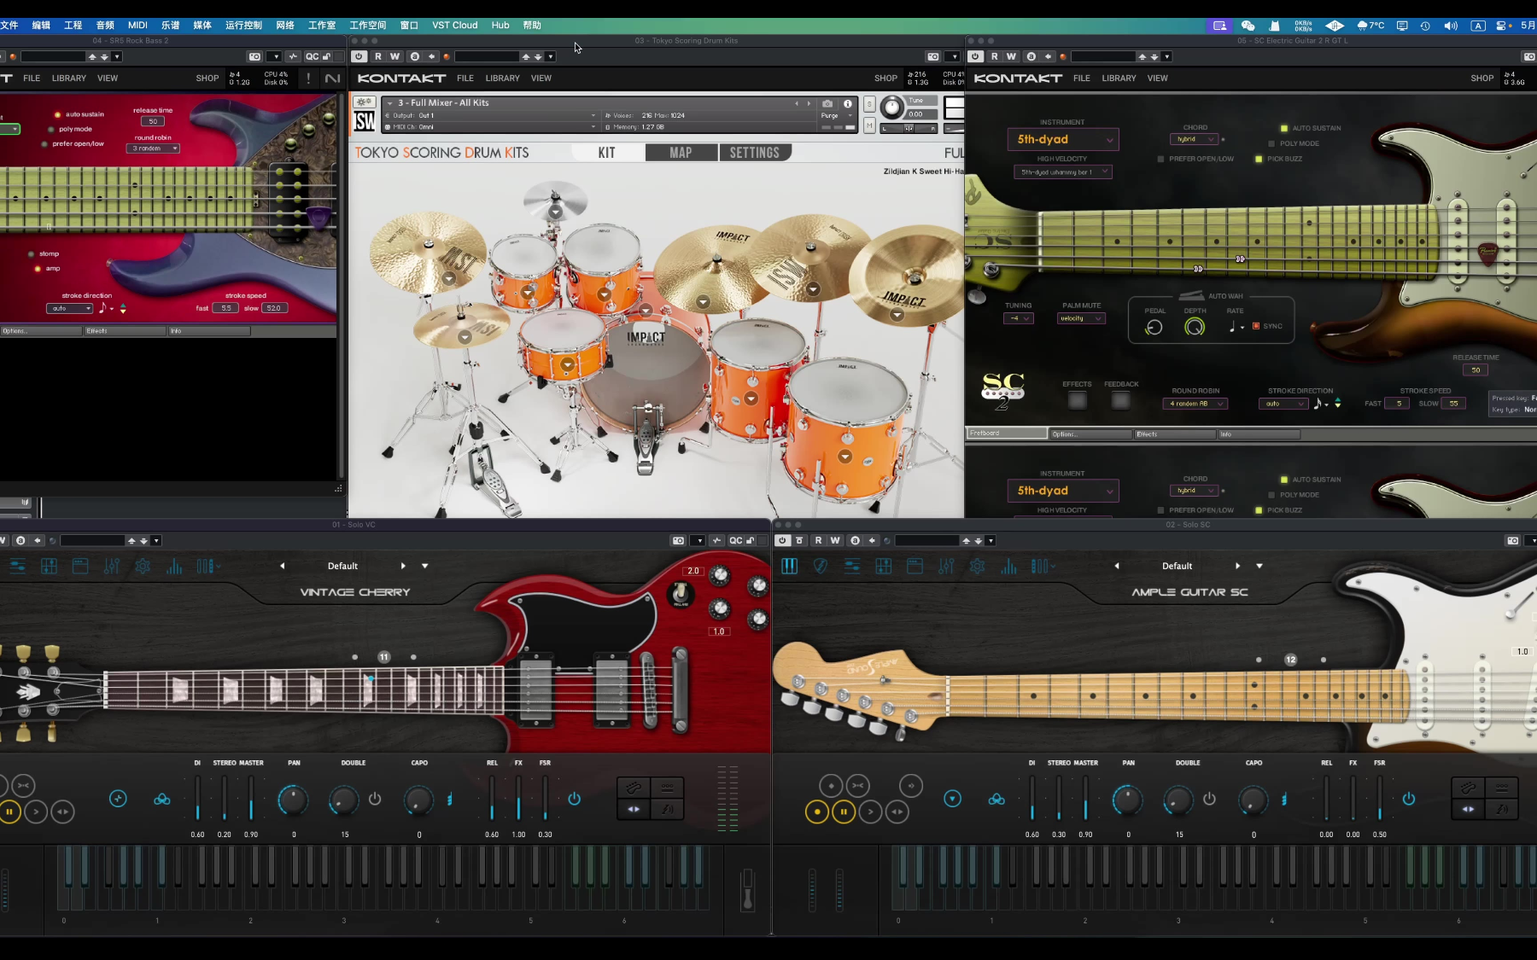1537x960 pixels.
Task: Disable Auto Sustain in SC Electric Guitar
Action: 1283,128
